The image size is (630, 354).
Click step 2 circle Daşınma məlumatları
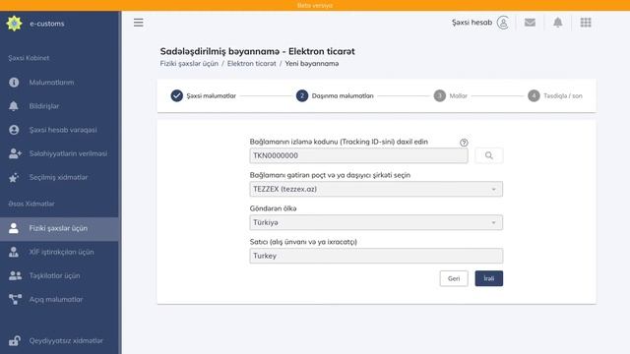point(302,95)
